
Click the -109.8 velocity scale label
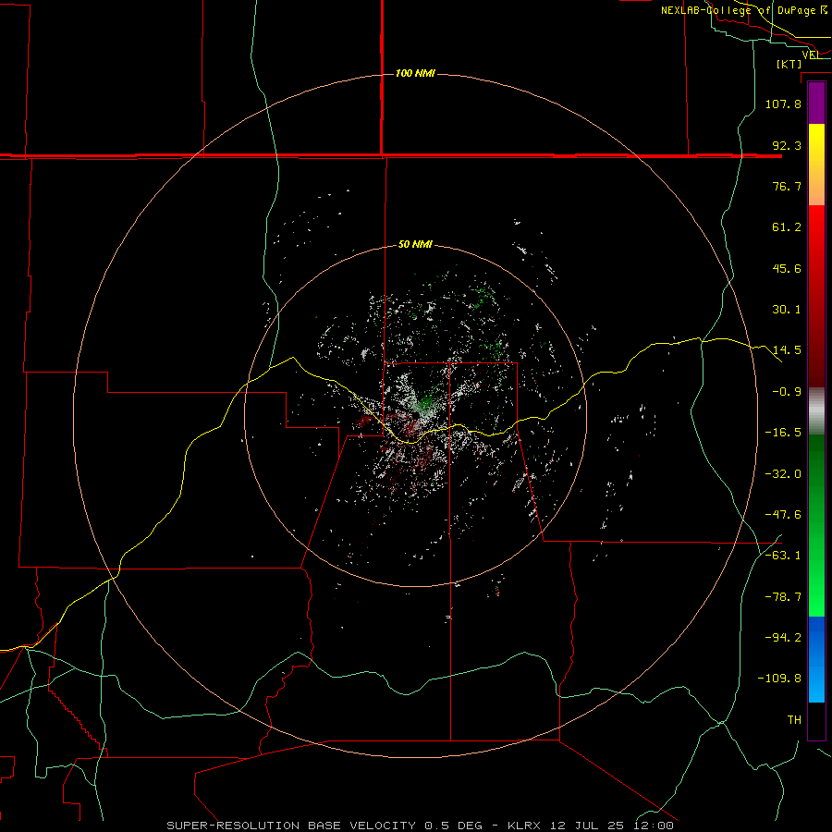tap(779, 679)
